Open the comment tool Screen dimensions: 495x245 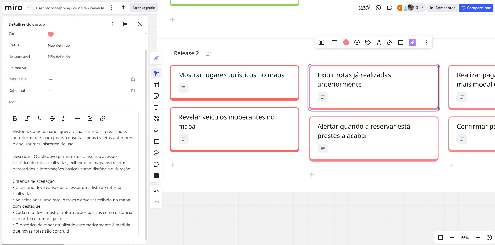(x=156, y=165)
